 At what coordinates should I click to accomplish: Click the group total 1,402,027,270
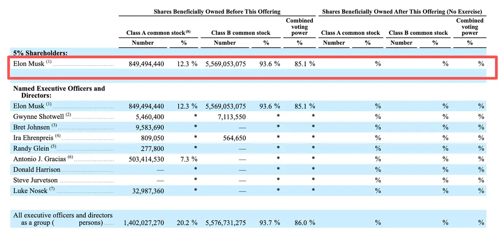(x=144, y=223)
